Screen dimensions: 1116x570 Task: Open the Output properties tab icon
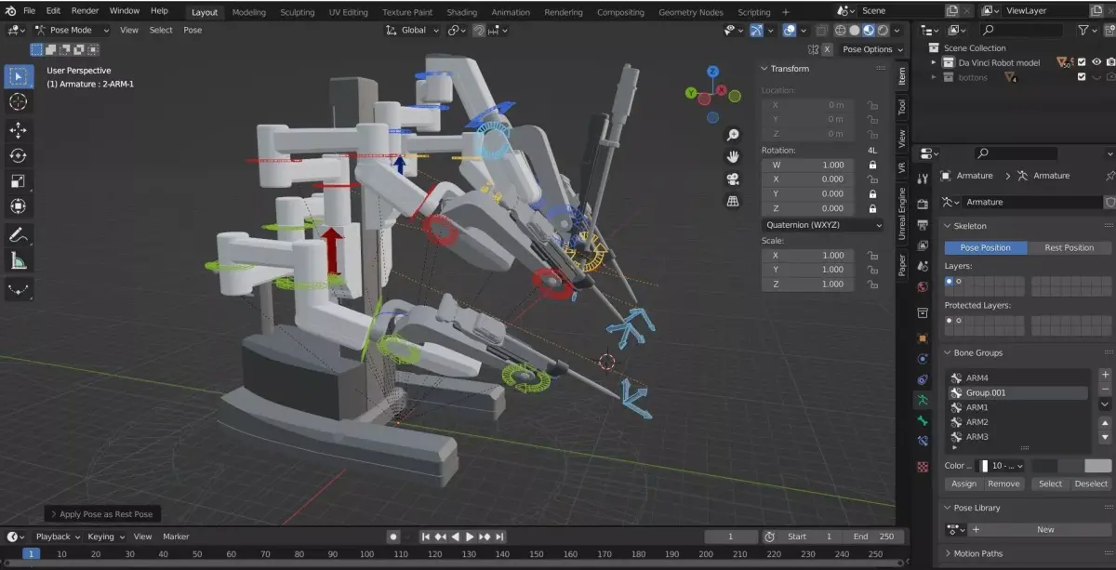tap(923, 224)
